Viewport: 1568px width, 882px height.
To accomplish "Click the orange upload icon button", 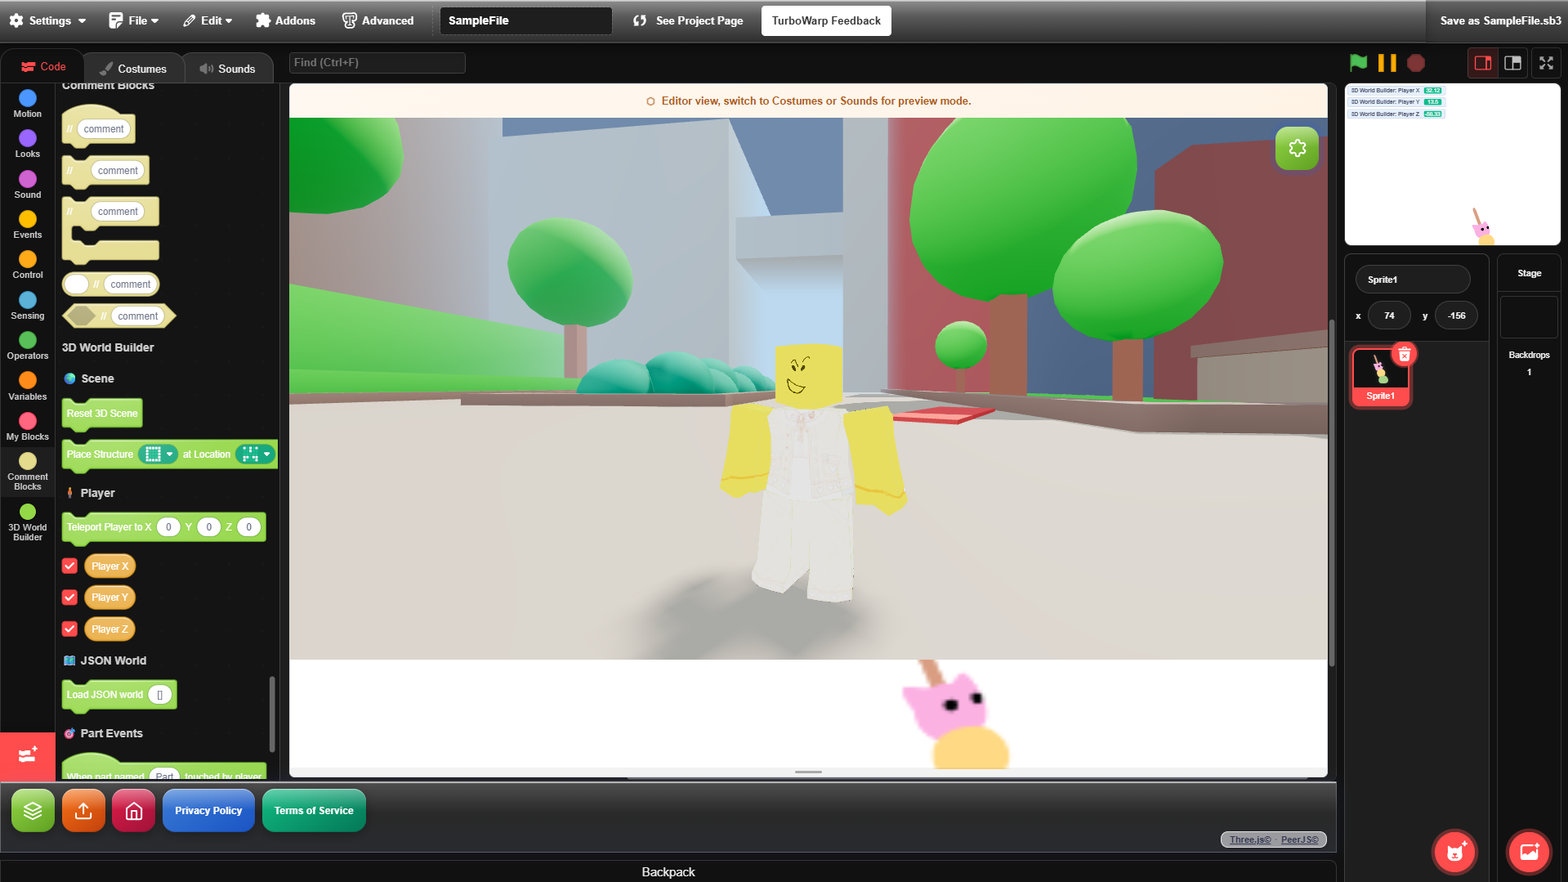I will [x=83, y=810].
